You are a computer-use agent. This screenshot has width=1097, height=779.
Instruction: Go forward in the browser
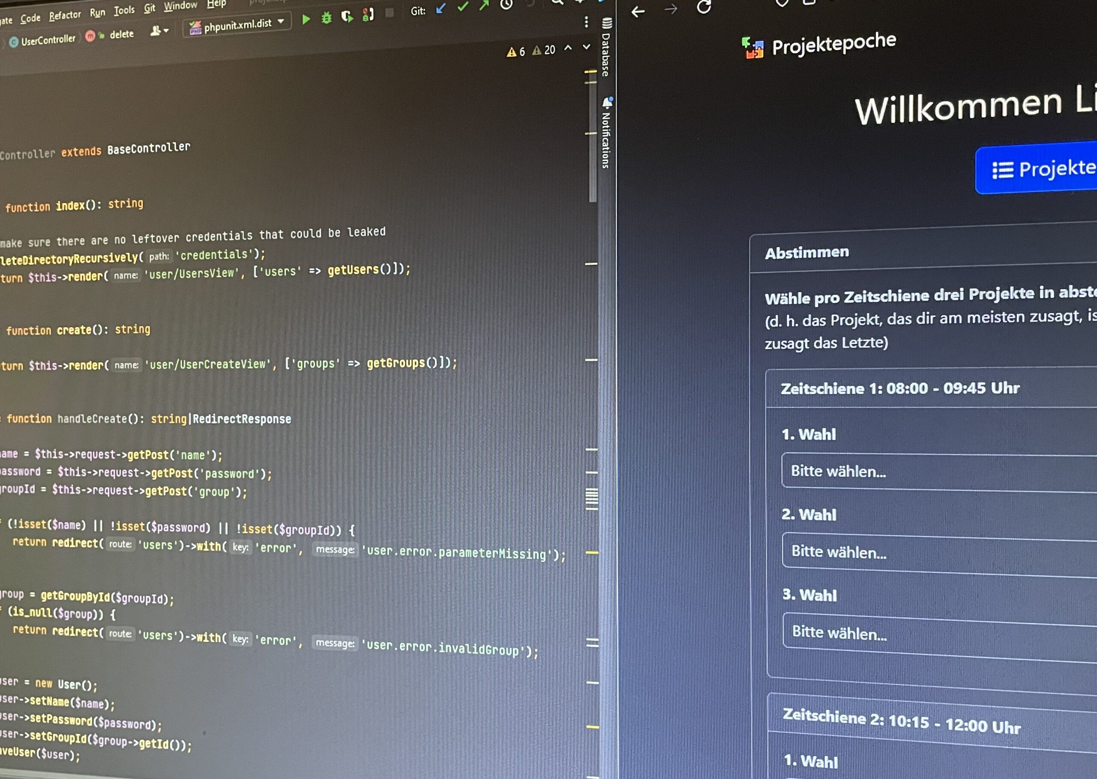click(x=671, y=9)
